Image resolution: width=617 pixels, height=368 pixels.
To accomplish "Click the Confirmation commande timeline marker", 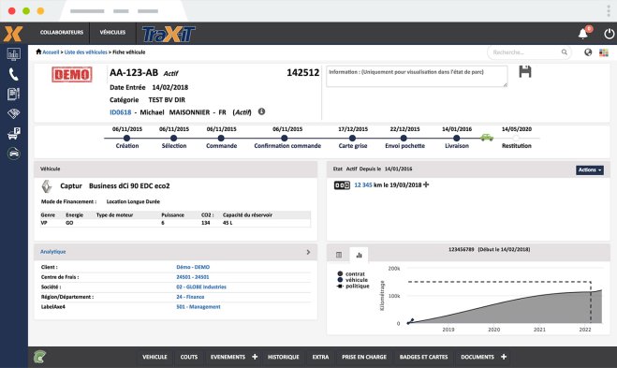I will click(x=284, y=139).
